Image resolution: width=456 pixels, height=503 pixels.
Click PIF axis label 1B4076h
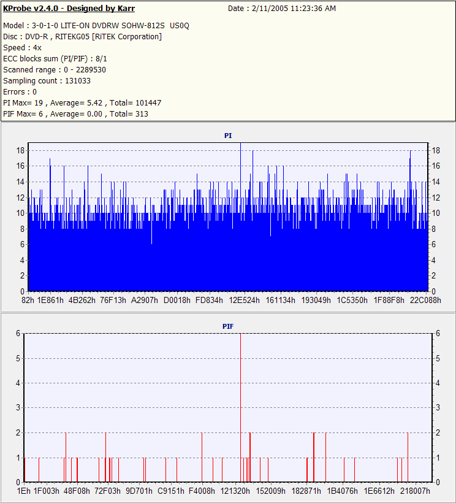(x=342, y=491)
